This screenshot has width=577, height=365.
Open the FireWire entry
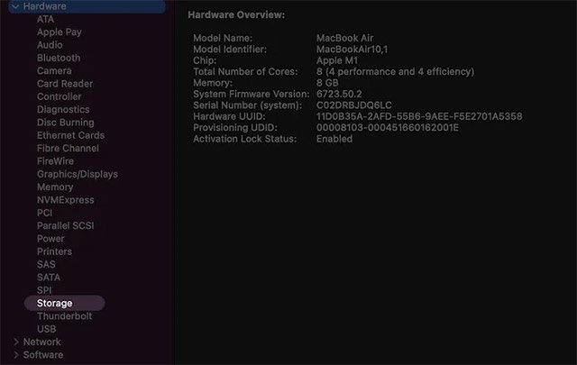click(x=55, y=160)
